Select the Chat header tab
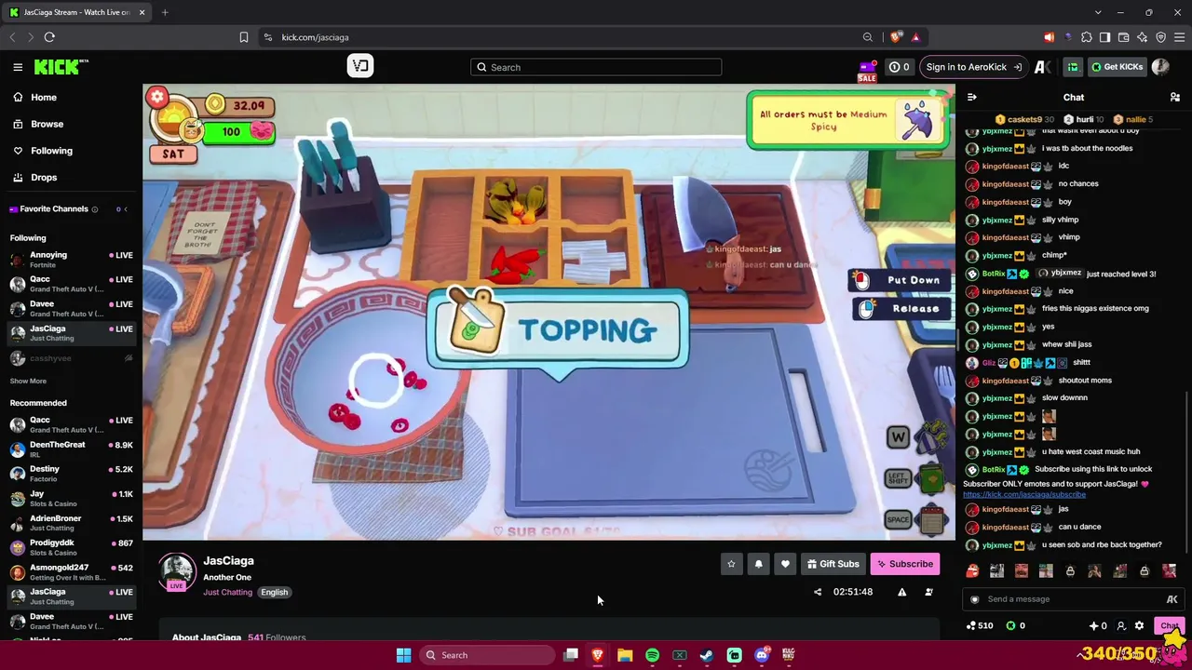The image size is (1192, 670). [x=1074, y=97]
